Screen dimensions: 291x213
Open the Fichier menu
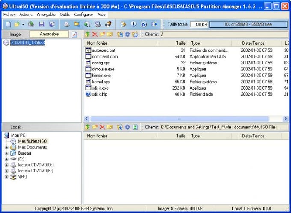click(x=9, y=15)
